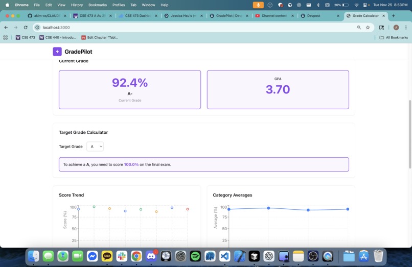Open ChatGPT from the dock
The width and height of the screenshot is (412, 267).
click(x=269, y=256)
